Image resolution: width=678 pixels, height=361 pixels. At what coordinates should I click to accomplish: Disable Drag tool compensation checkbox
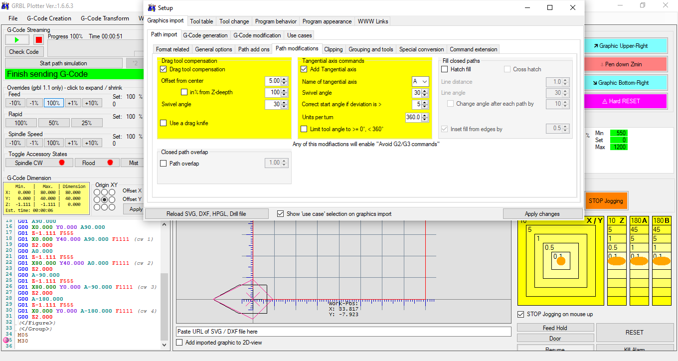(164, 69)
